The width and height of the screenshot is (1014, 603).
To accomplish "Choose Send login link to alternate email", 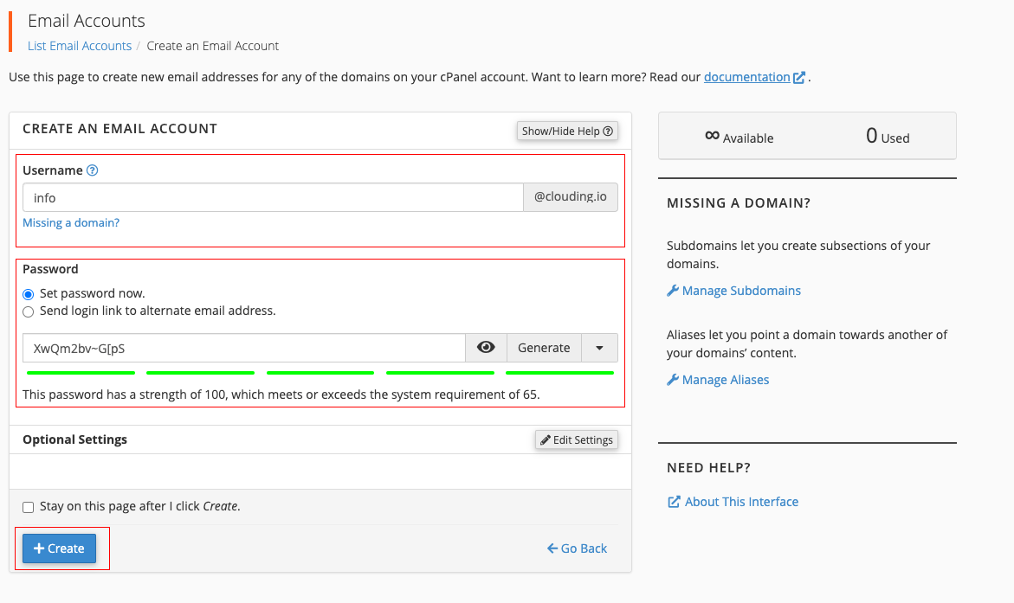I will point(29,312).
